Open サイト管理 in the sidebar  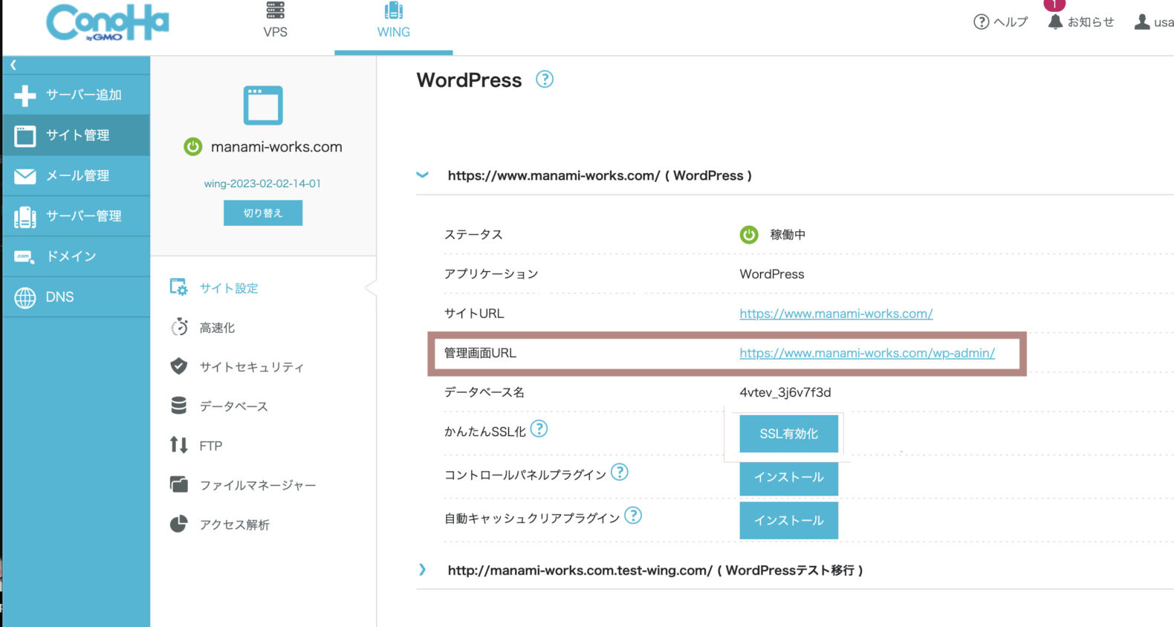tap(76, 135)
